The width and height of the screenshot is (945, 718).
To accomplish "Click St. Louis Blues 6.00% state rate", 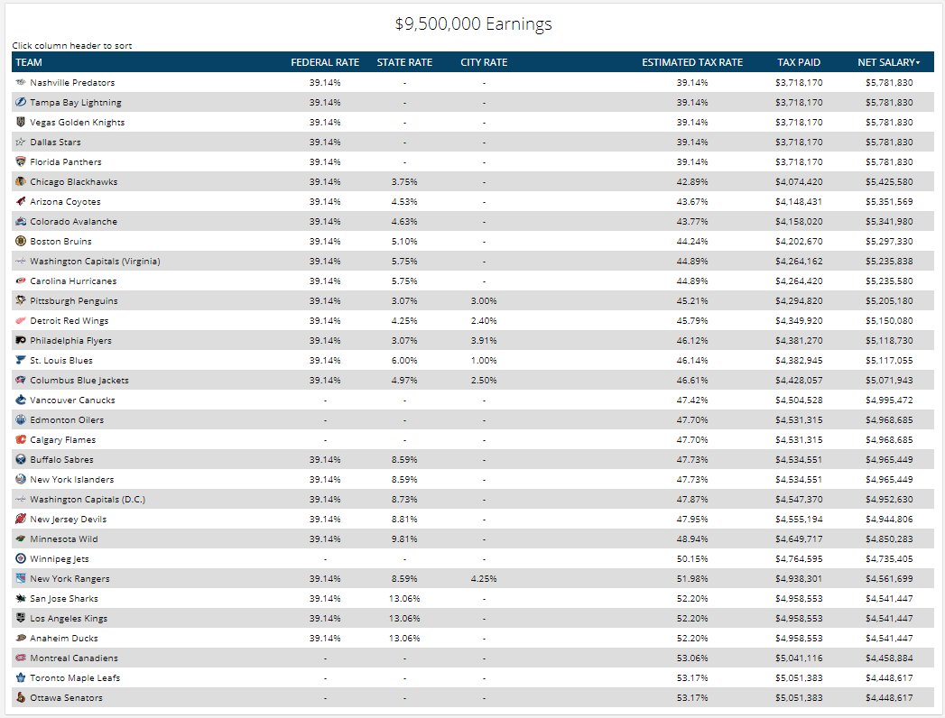I will tap(404, 360).
